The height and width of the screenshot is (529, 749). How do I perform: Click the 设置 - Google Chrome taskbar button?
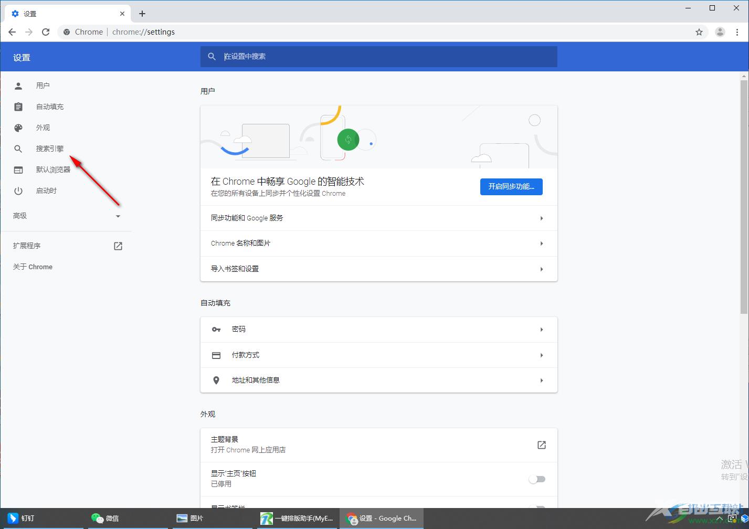tap(382, 518)
